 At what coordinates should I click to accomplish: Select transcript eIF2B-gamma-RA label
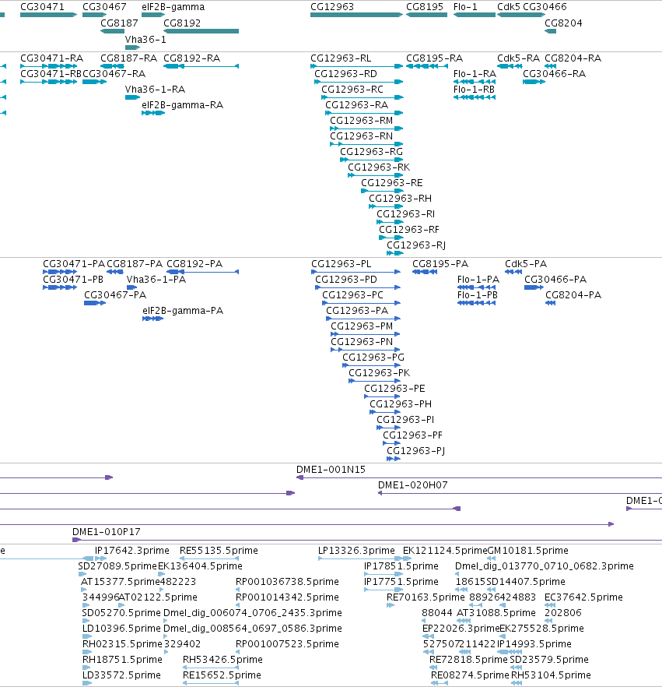(x=183, y=105)
